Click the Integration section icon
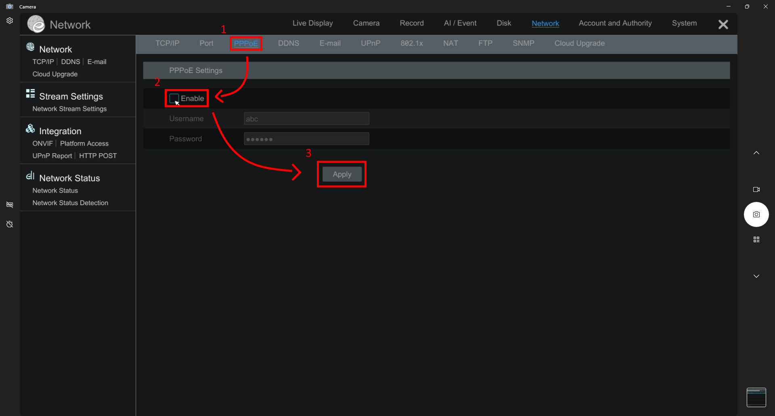This screenshot has width=775, height=416. click(x=30, y=129)
